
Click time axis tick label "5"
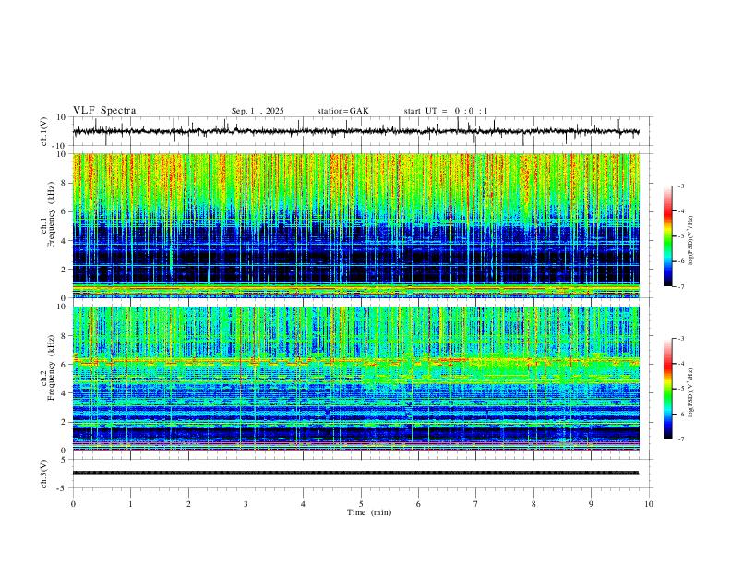(361, 504)
